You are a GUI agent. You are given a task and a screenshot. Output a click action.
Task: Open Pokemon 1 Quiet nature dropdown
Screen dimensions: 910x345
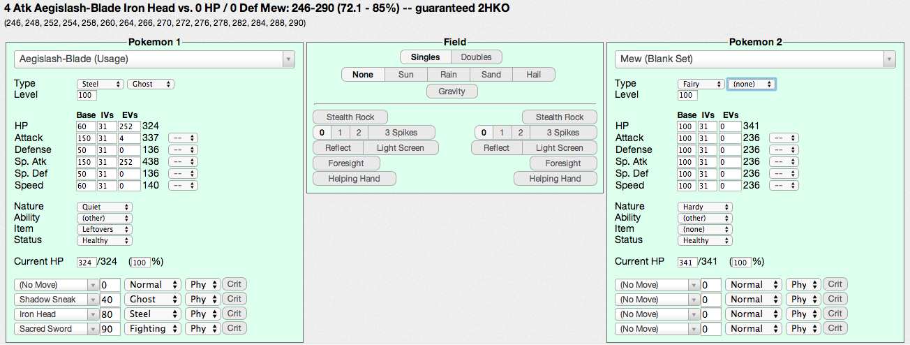[104, 207]
